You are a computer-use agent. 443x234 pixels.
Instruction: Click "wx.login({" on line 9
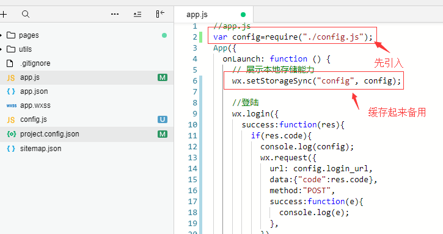tap(255, 114)
